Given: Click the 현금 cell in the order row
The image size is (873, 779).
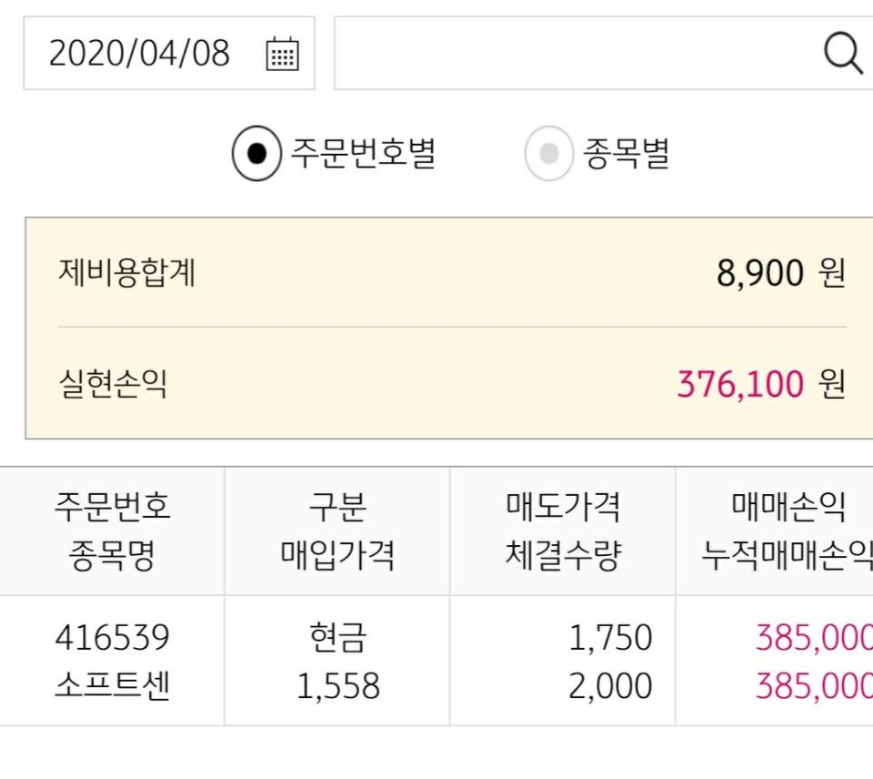Looking at the screenshot, I should 337,638.
